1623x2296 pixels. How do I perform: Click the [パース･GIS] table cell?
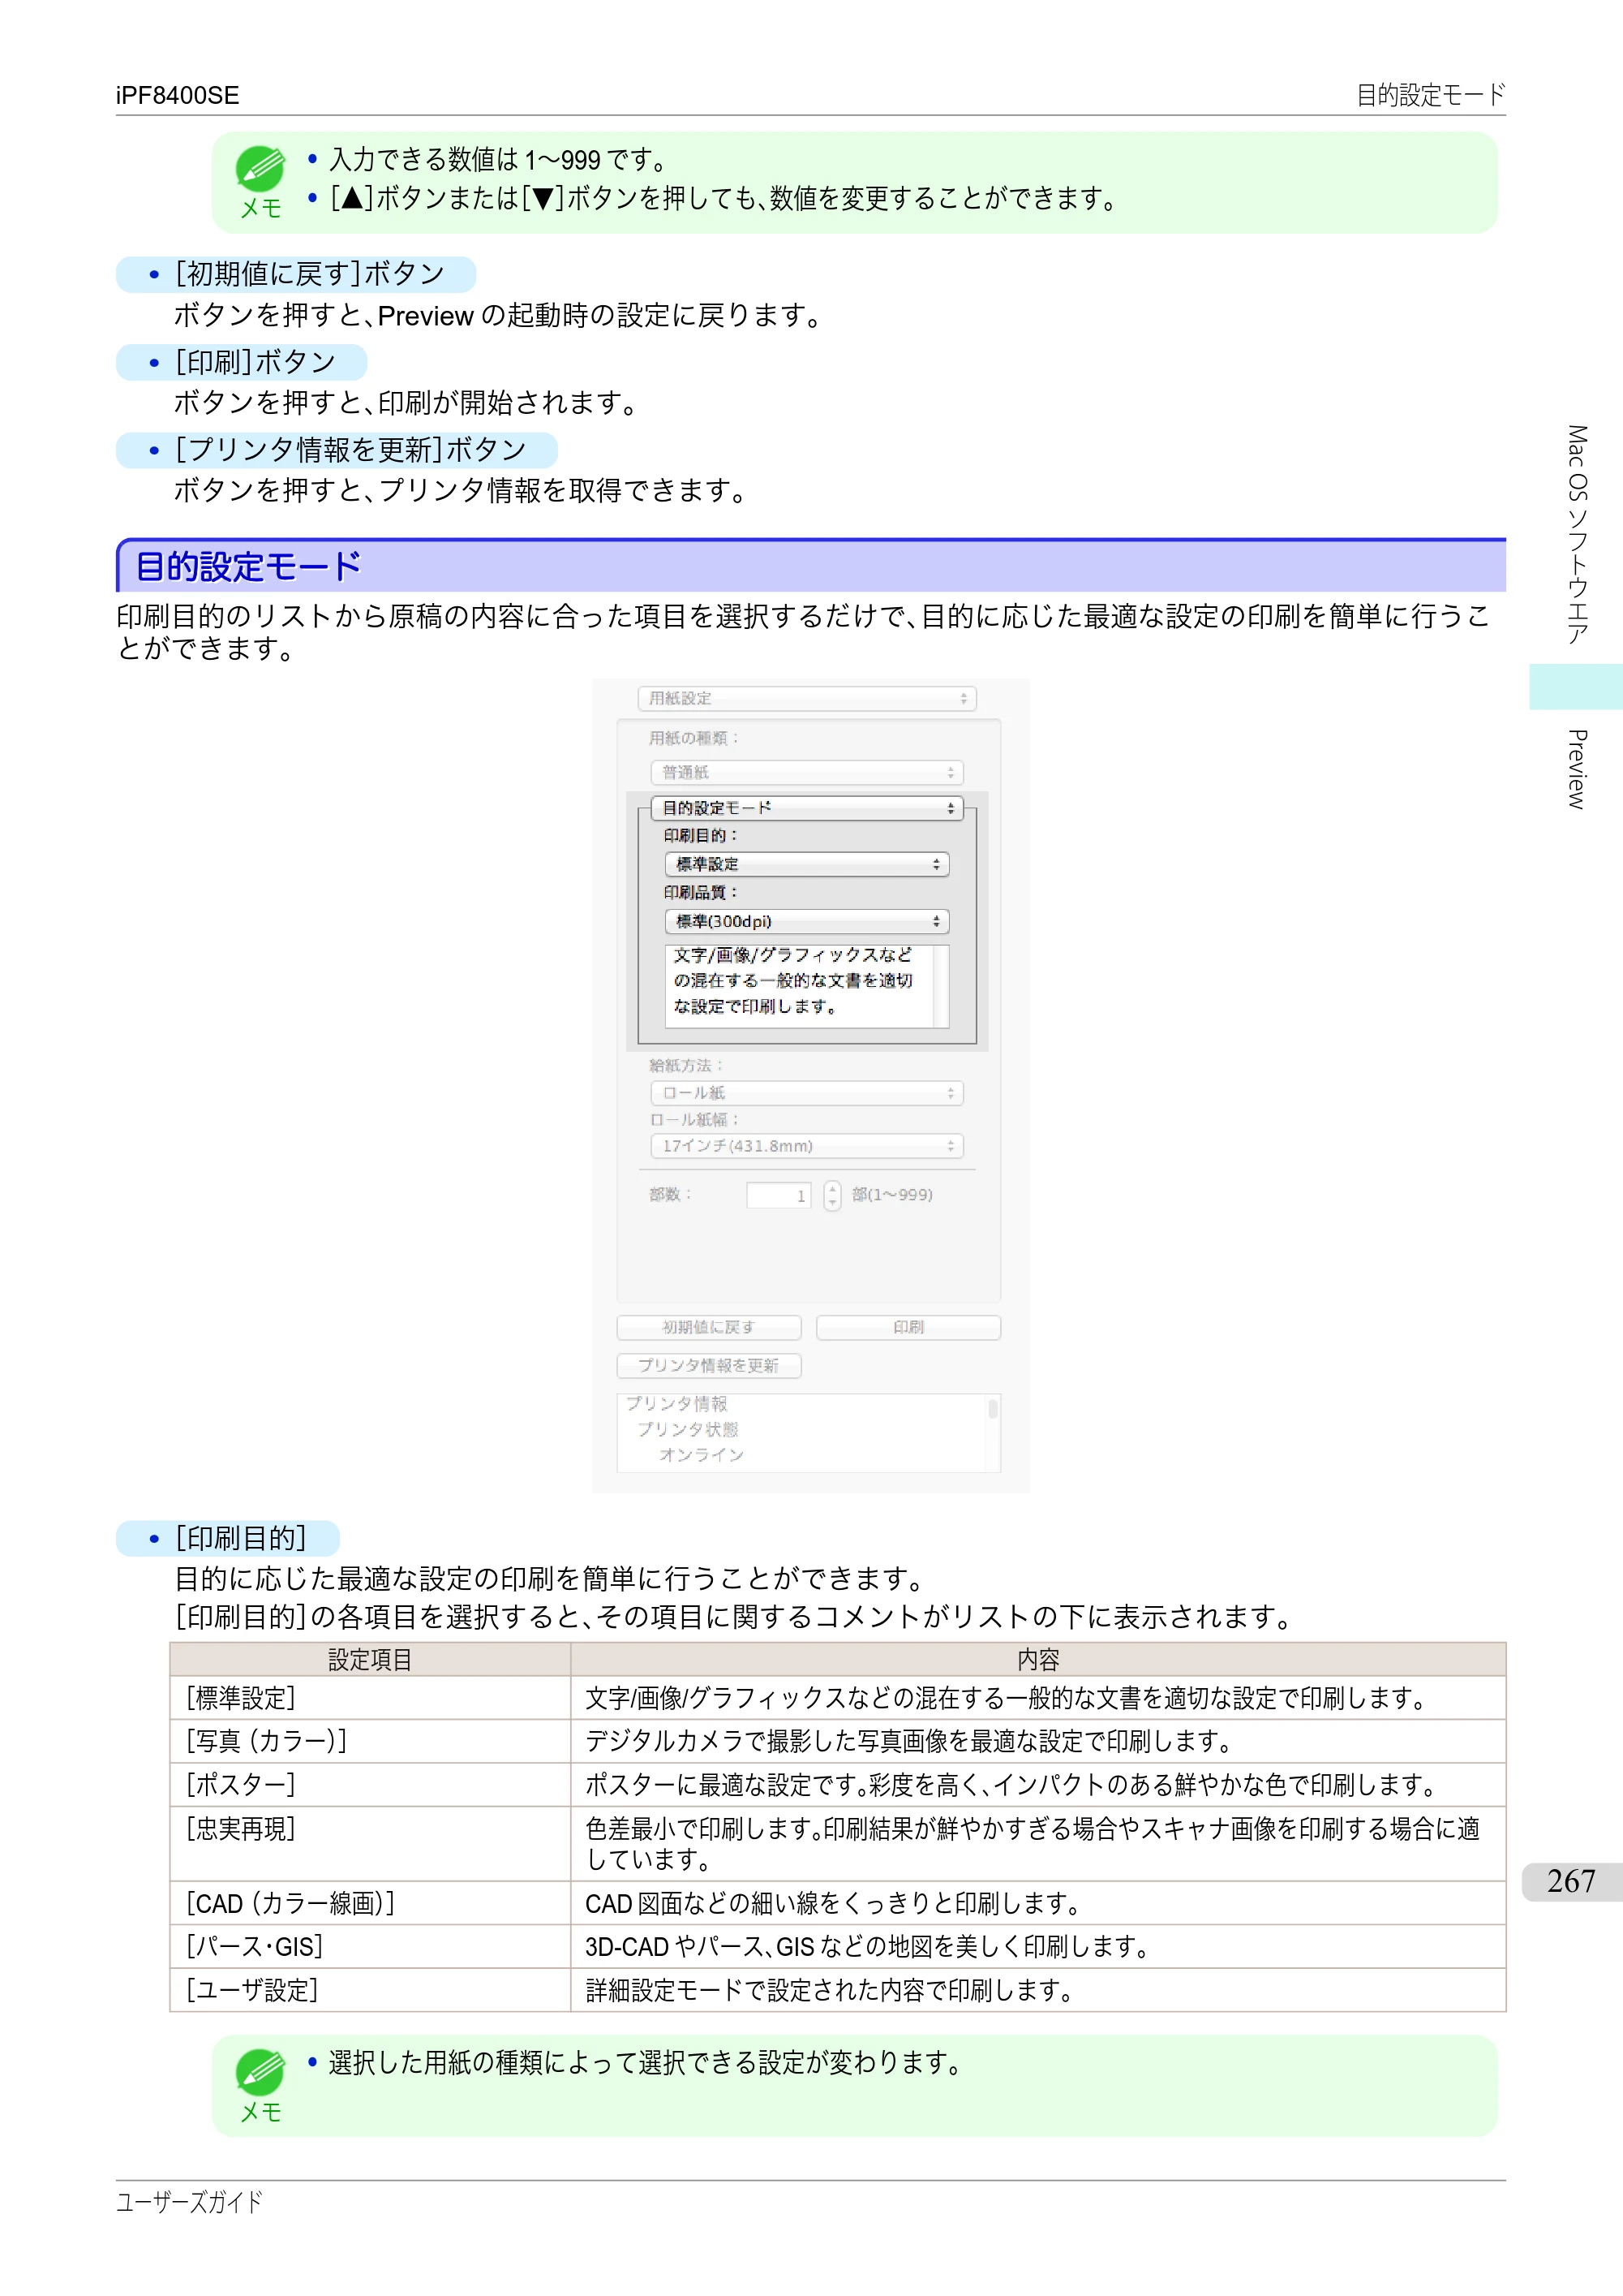coord(370,1946)
